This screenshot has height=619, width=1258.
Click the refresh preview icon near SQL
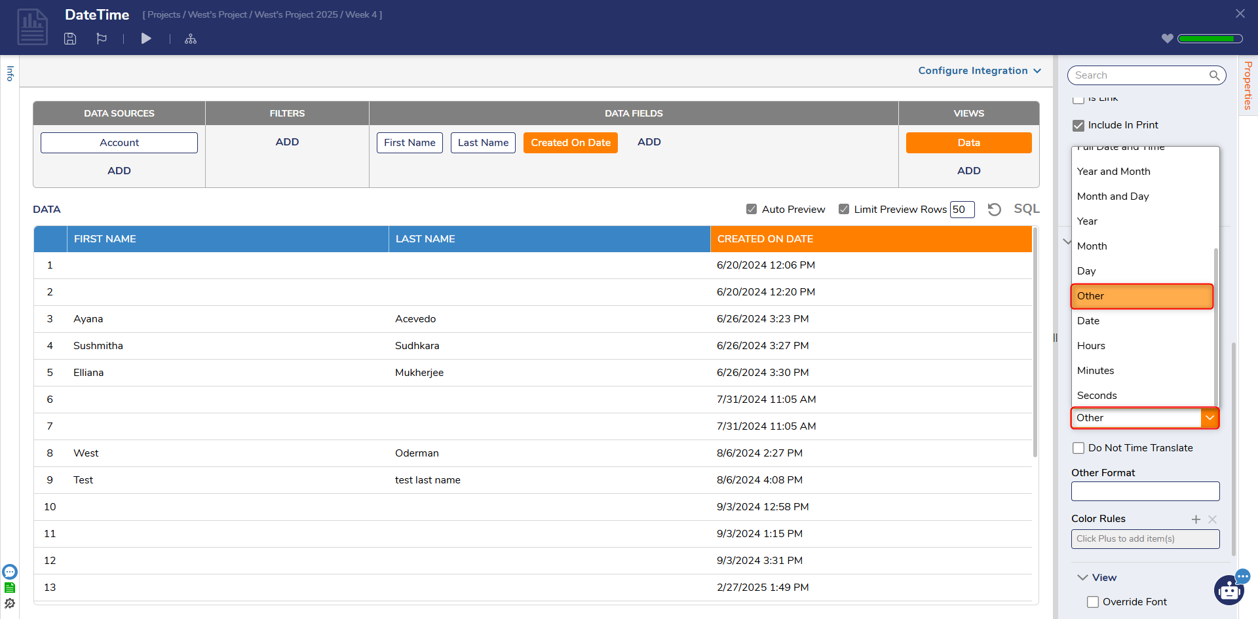tap(994, 210)
